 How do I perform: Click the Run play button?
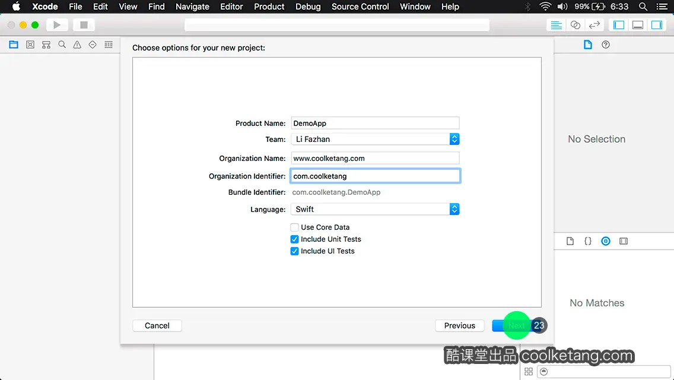(x=57, y=25)
